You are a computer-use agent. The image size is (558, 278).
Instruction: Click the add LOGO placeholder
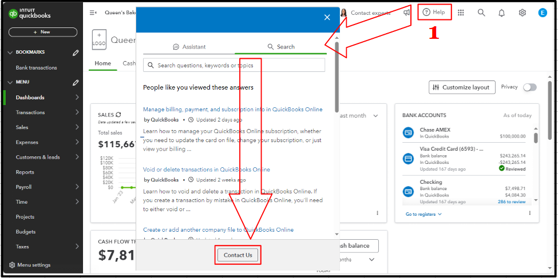99,39
